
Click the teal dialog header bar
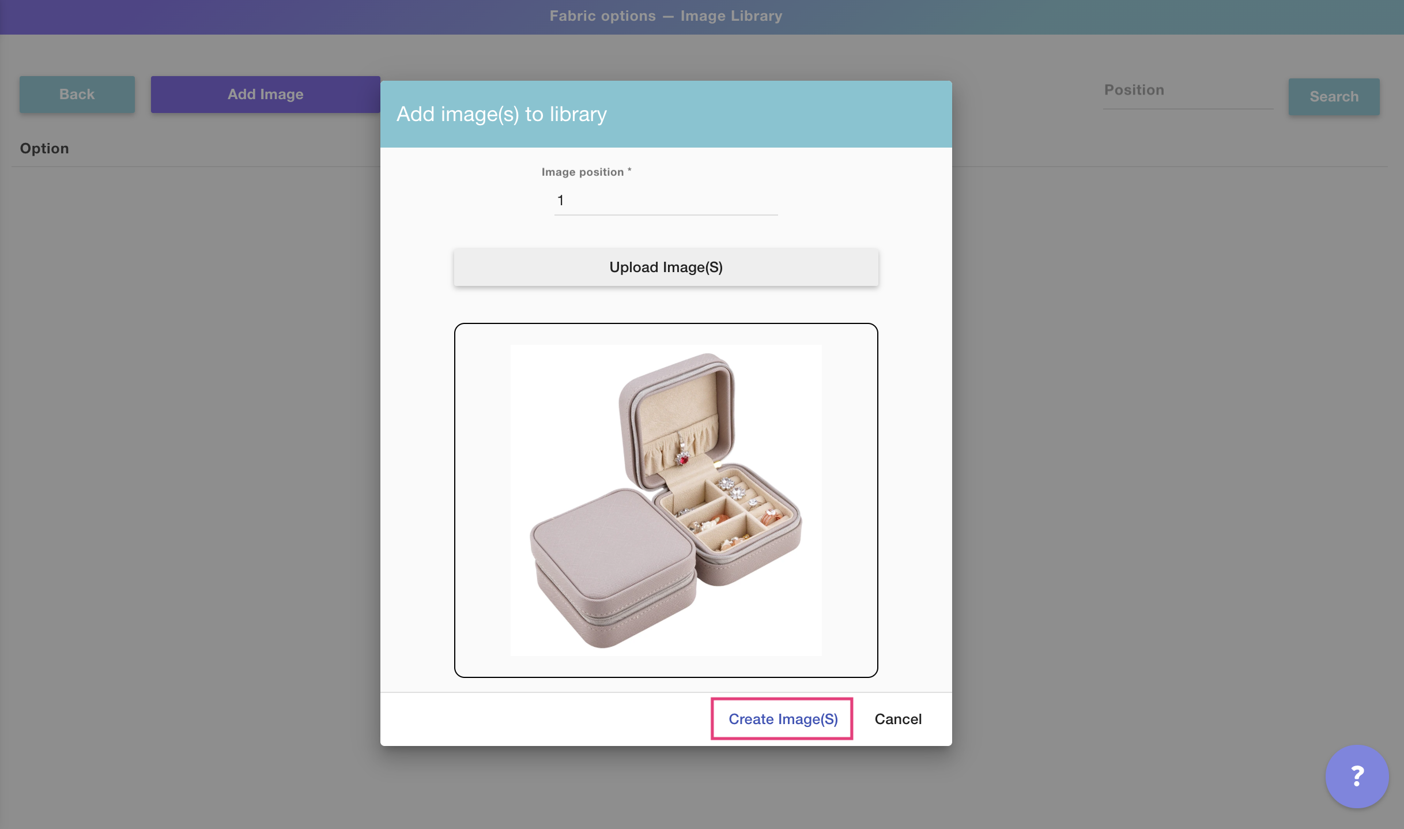(807, 114)
